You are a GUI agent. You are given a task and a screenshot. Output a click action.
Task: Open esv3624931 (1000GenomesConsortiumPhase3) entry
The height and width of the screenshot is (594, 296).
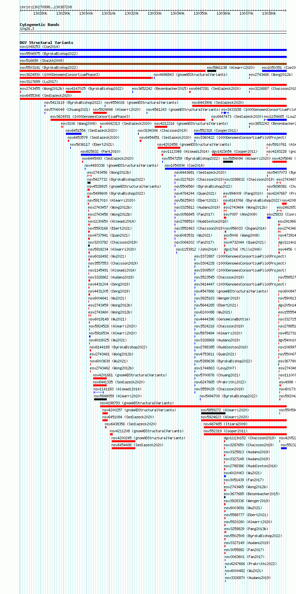pos(90,116)
